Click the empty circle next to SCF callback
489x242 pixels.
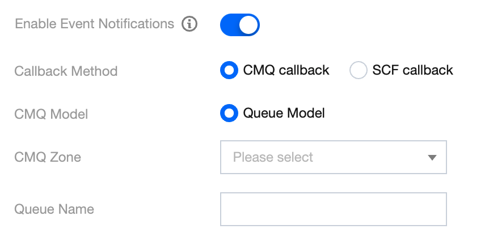pos(358,71)
